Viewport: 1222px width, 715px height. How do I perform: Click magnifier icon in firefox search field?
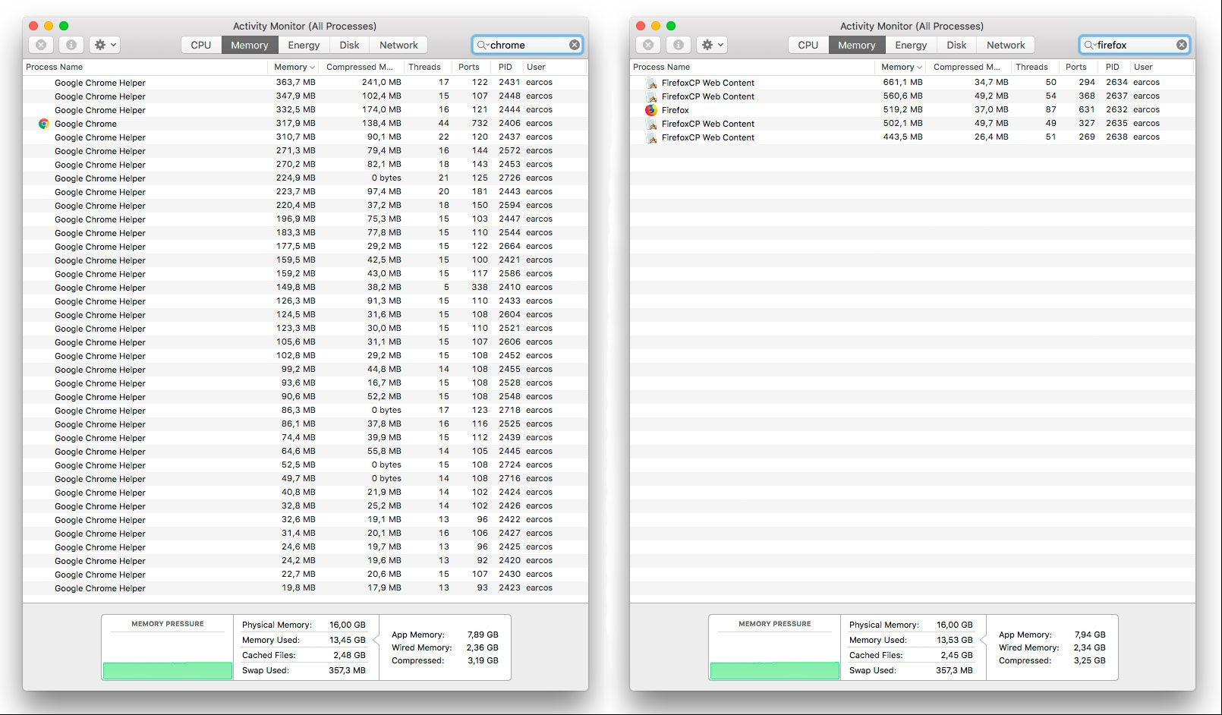point(1089,45)
